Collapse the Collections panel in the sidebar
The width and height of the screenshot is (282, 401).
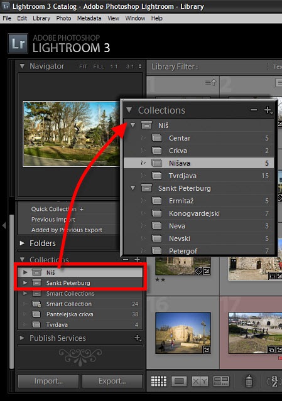point(22,260)
